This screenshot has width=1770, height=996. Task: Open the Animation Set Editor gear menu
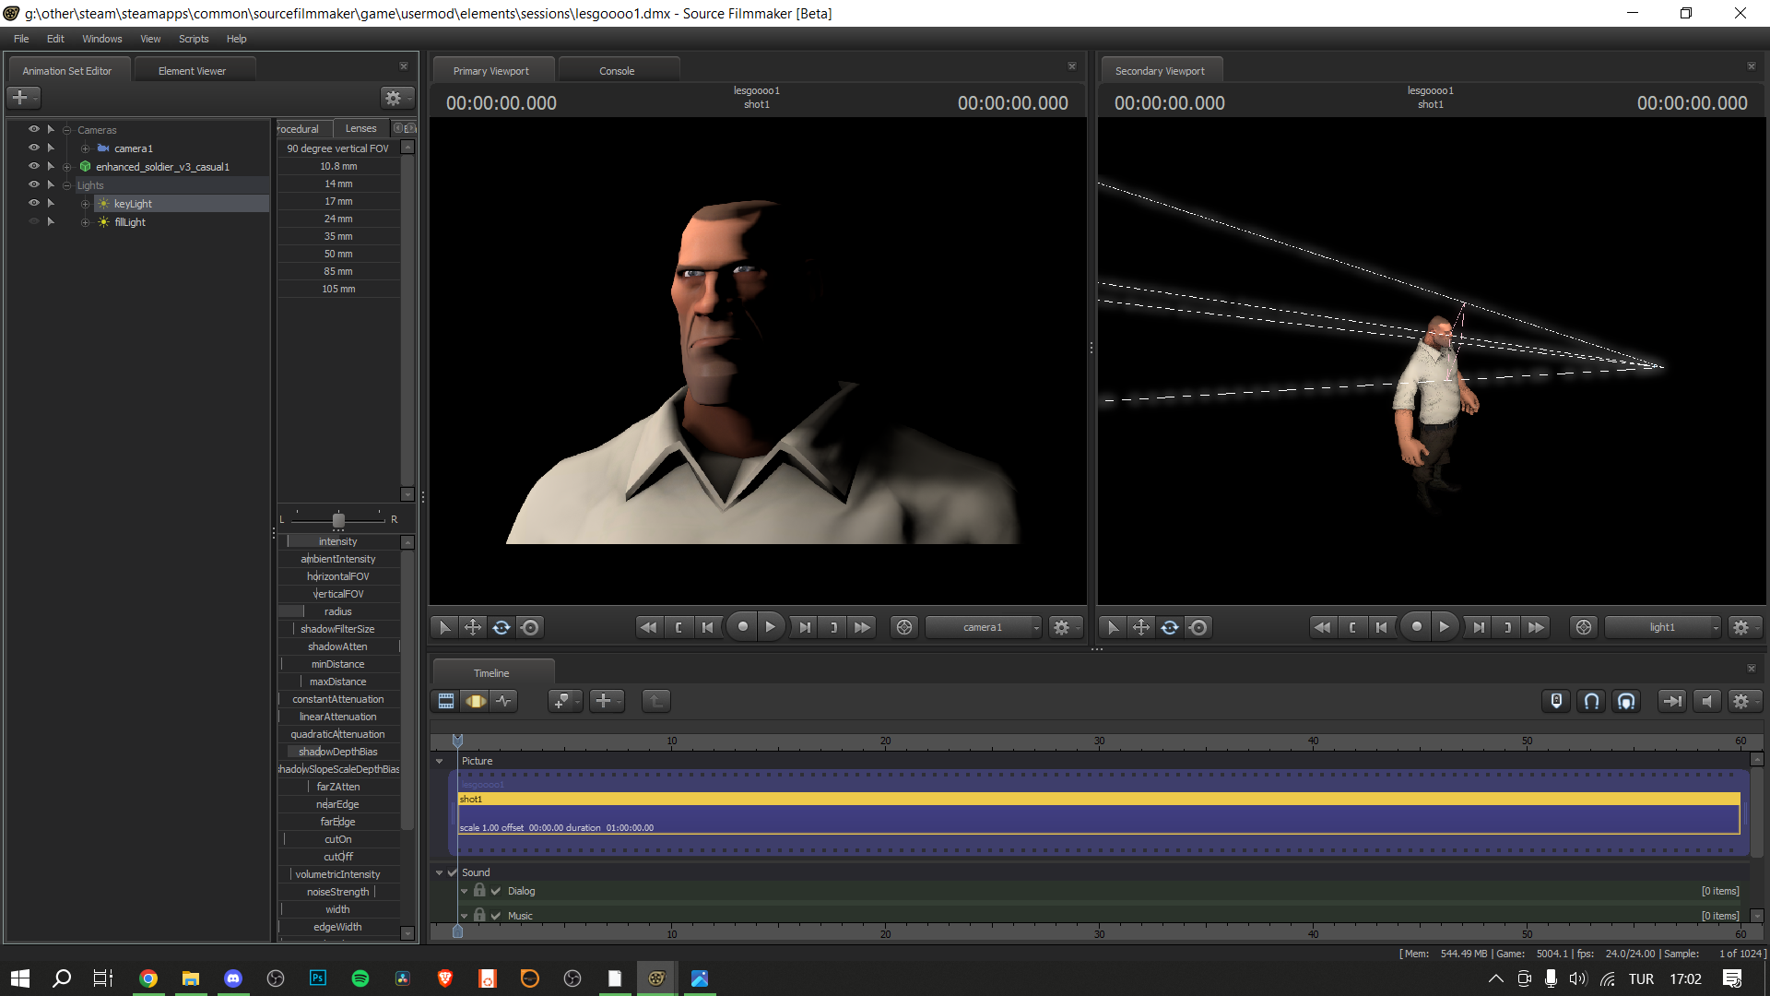click(x=395, y=98)
